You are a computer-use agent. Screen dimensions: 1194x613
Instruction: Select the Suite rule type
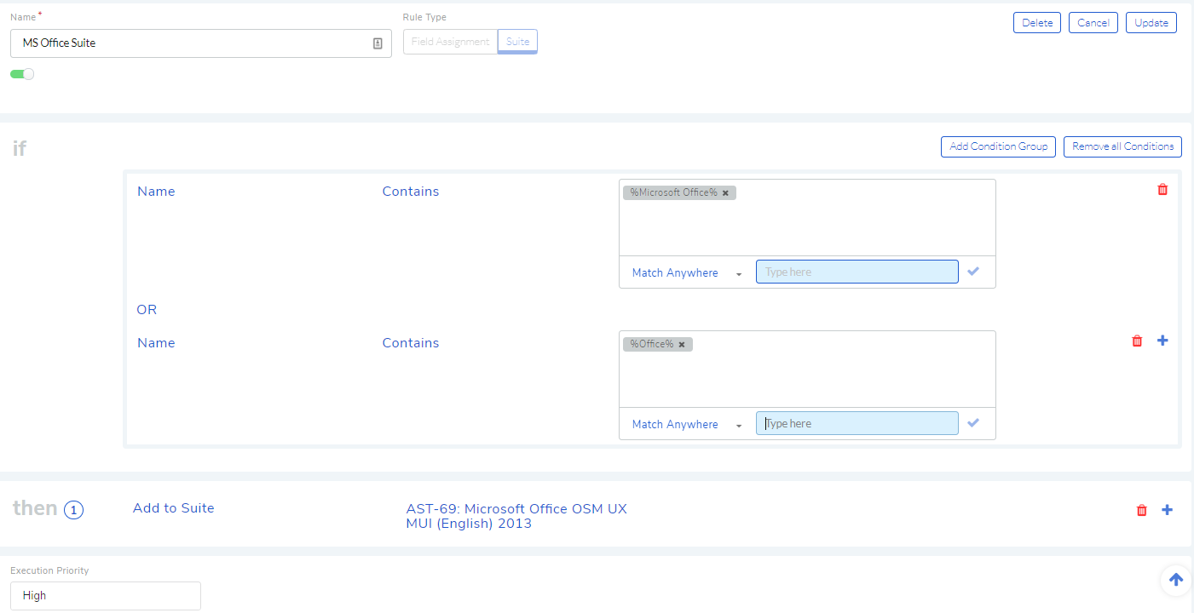coord(517,42)
